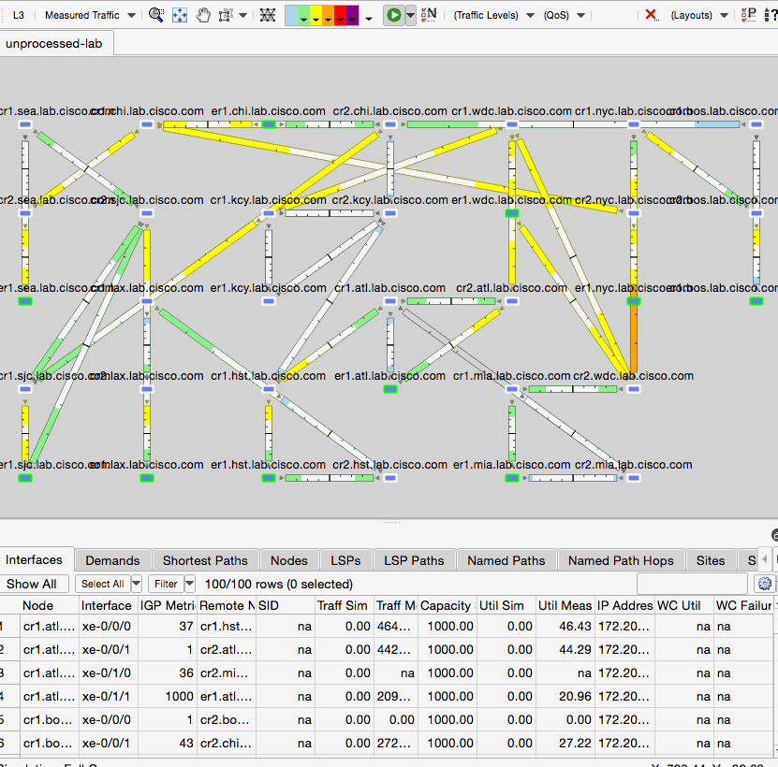Expand the selection tool dropdown arrow

[x=243, y=15]
